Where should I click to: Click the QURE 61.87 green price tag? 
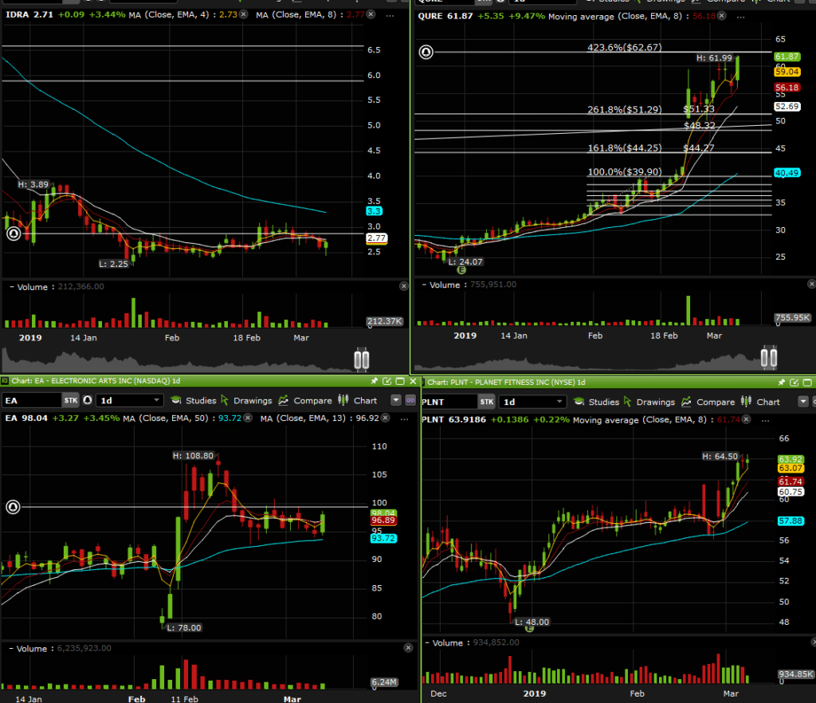click(x=787, y=57)
